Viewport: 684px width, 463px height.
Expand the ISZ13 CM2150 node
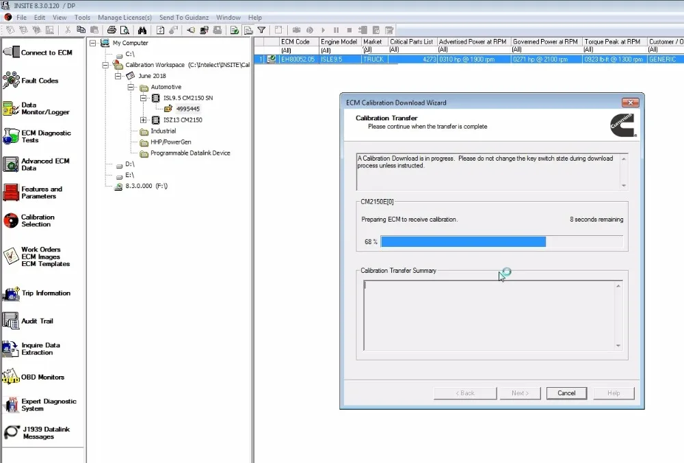click(143, 120)
